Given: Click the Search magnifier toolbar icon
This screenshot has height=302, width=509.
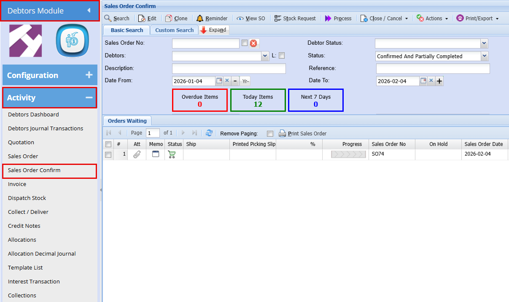Looking at the screenshot, I should (x=108, y=19).
